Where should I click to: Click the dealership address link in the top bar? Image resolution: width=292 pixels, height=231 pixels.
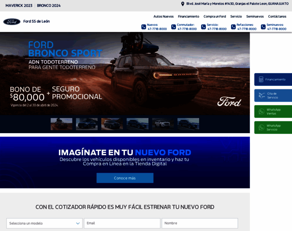point(237,4)
